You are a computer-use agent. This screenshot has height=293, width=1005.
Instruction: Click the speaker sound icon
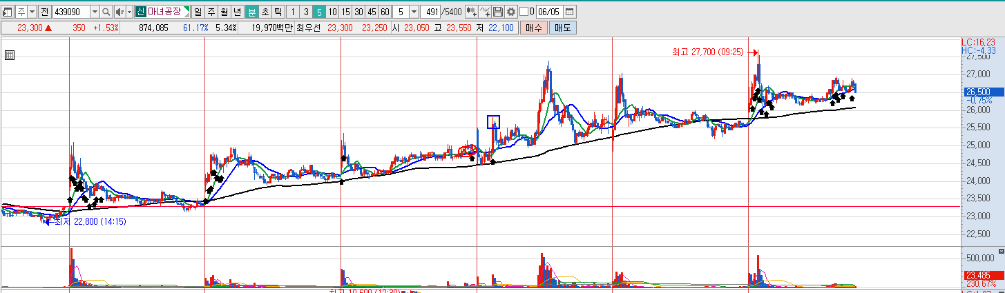tap(119, 12)
